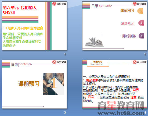Select slide 1 thumbnail titled 第六单元 我们的人身权利

click(x=34, y=26)
